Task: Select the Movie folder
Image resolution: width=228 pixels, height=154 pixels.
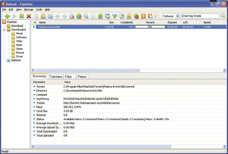Action: pos(19,33)
